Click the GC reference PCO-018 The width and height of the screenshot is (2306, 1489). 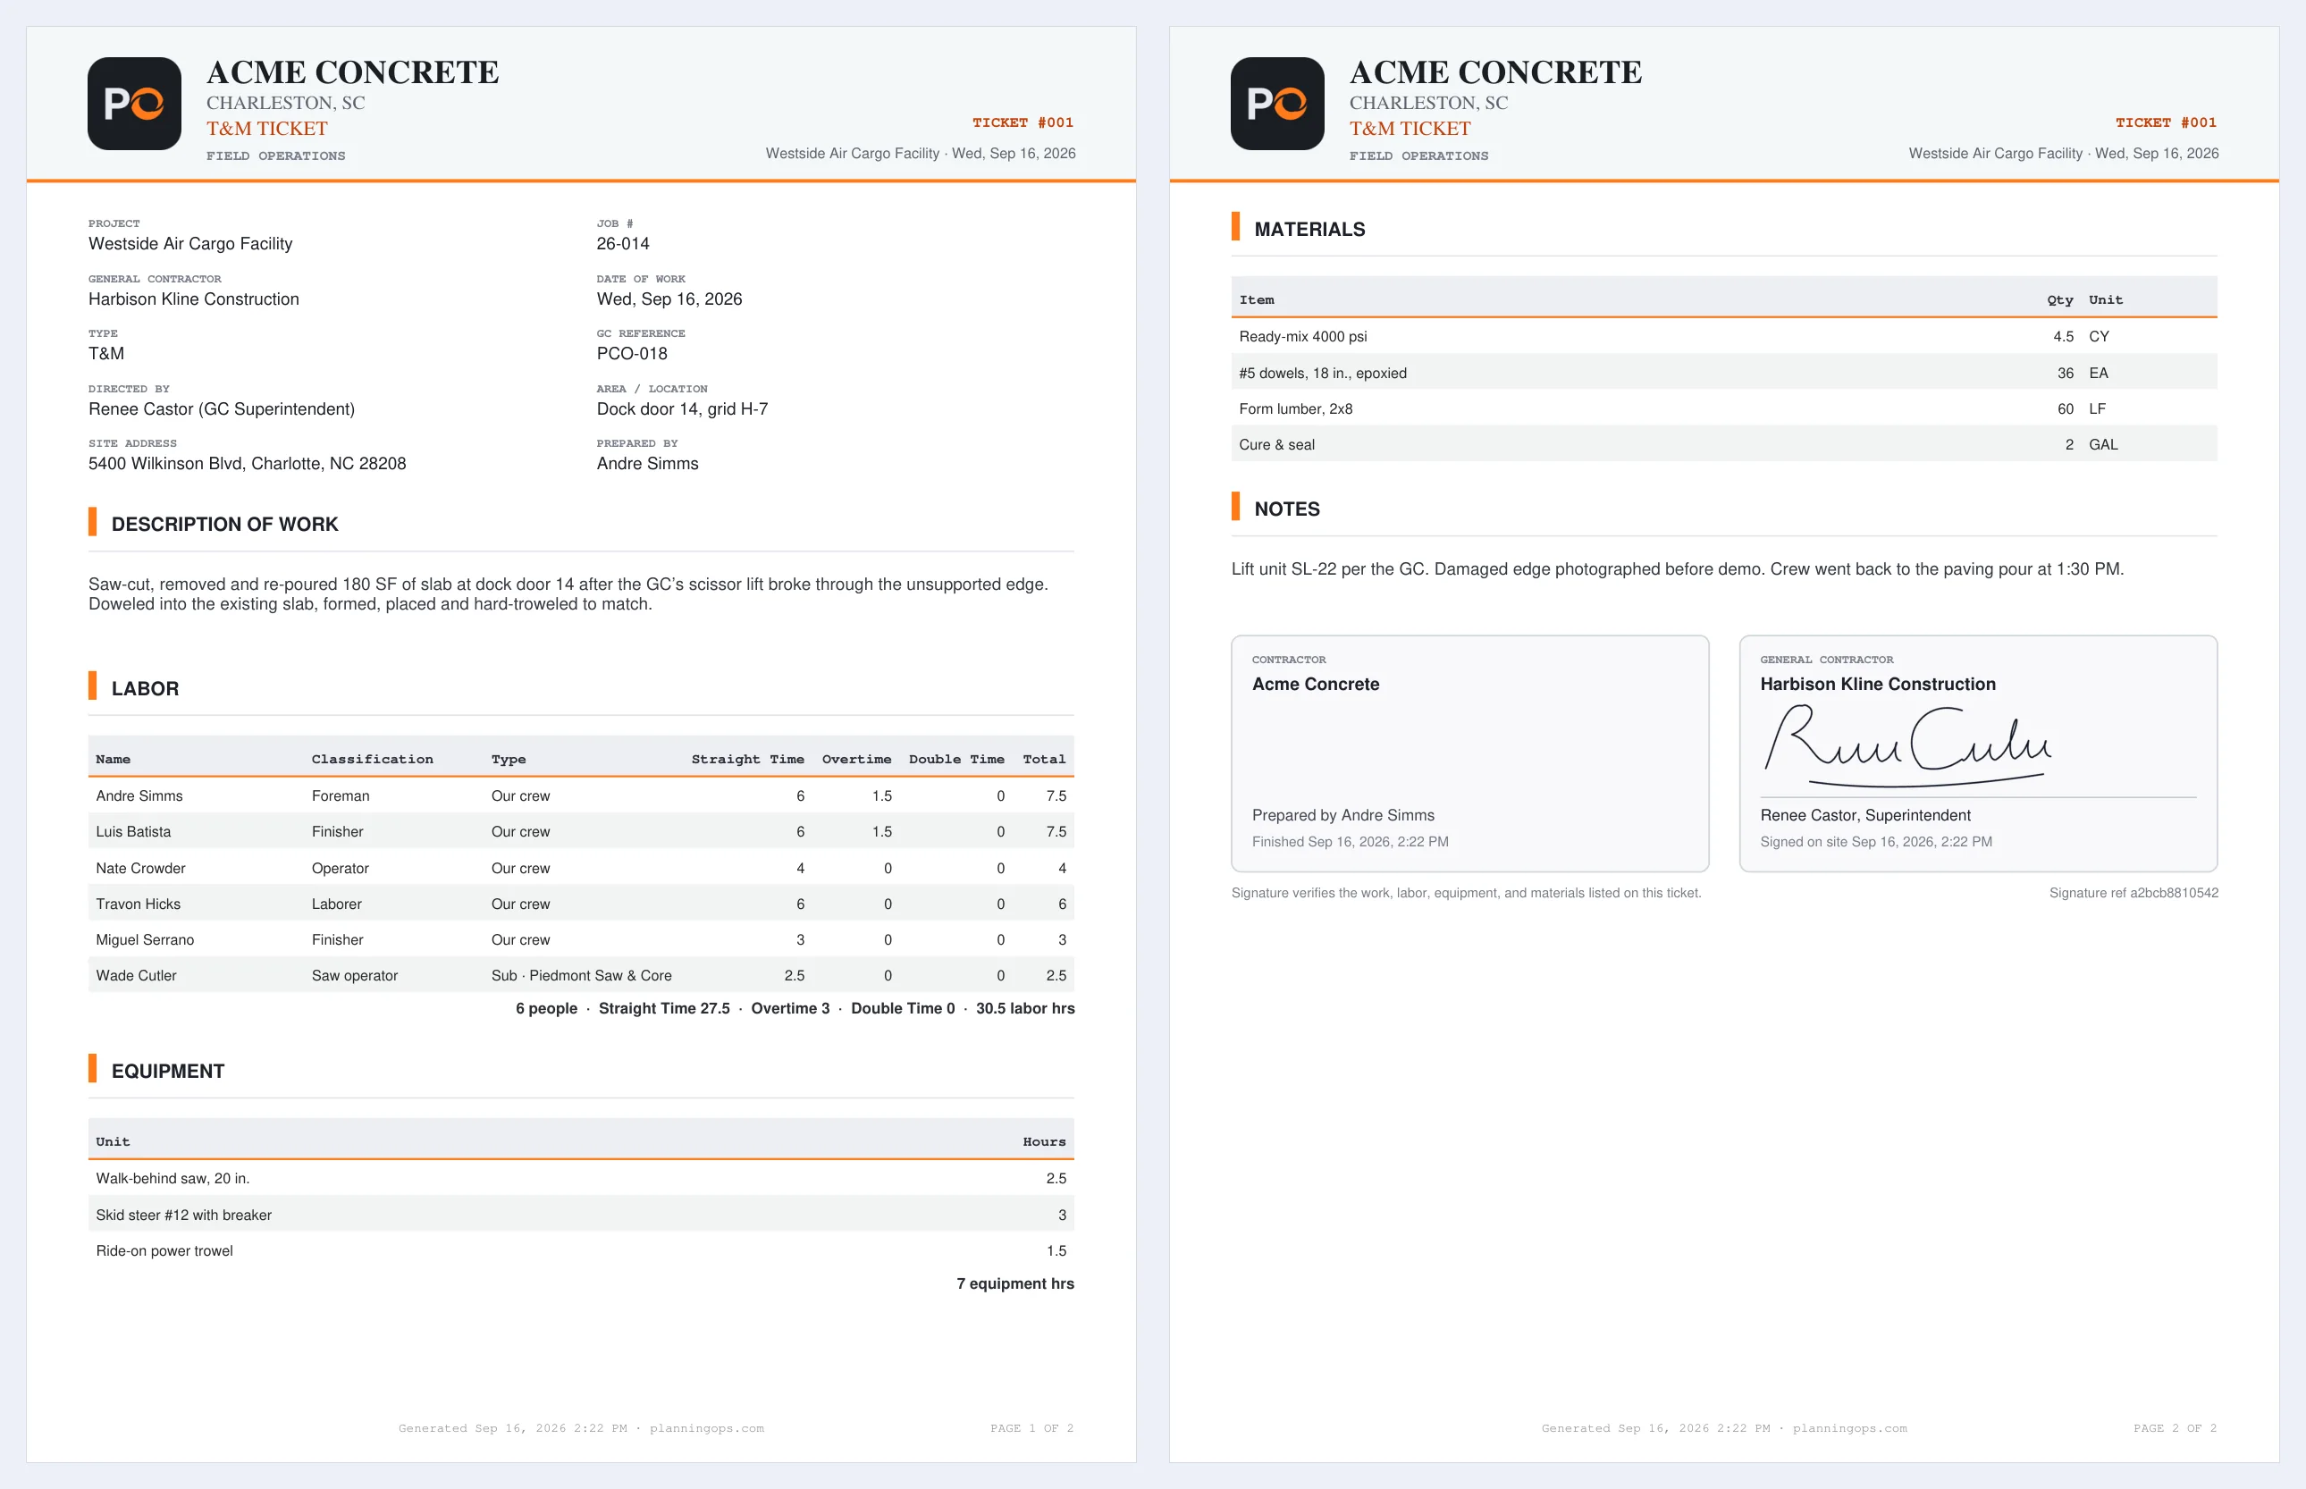coord(631,354)
